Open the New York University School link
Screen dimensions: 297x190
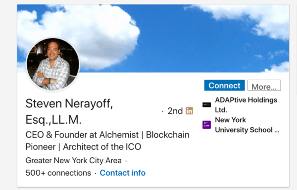point(247,125)
